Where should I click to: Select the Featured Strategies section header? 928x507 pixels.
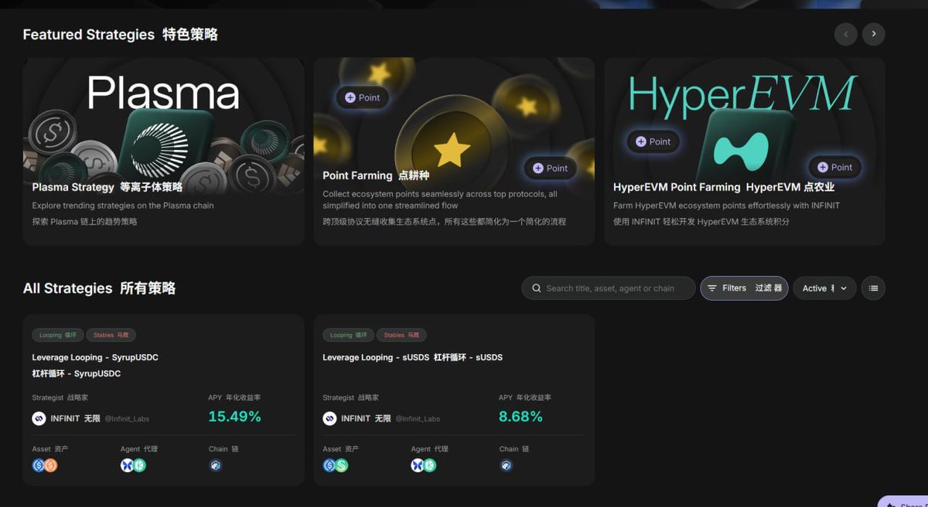tap(120, 34)
